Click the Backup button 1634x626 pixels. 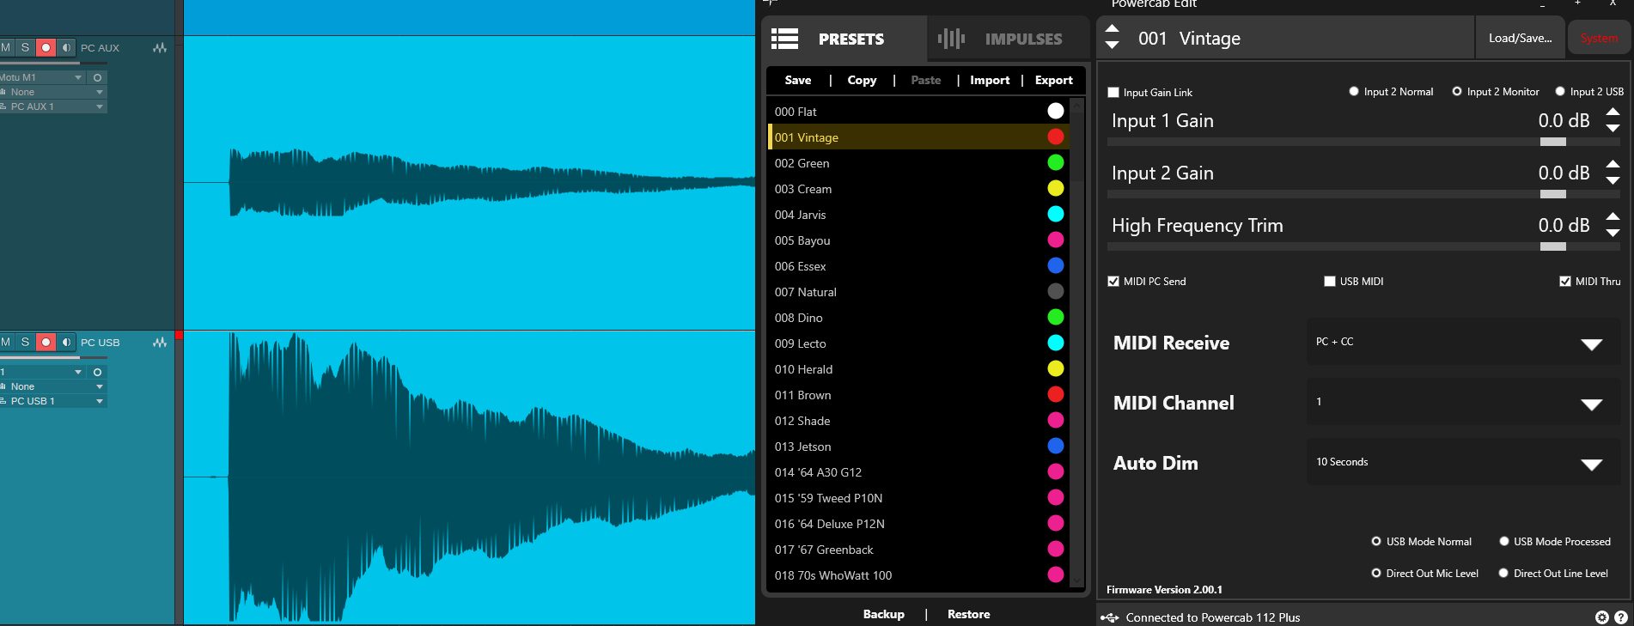pyautogui.click(x=883, y=614)
